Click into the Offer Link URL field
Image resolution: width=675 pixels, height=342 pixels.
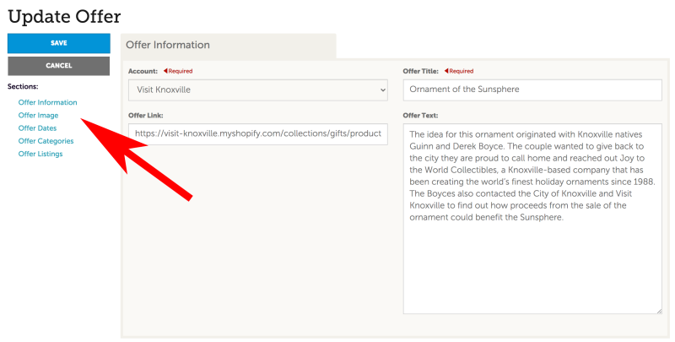(x=258, y=134)
